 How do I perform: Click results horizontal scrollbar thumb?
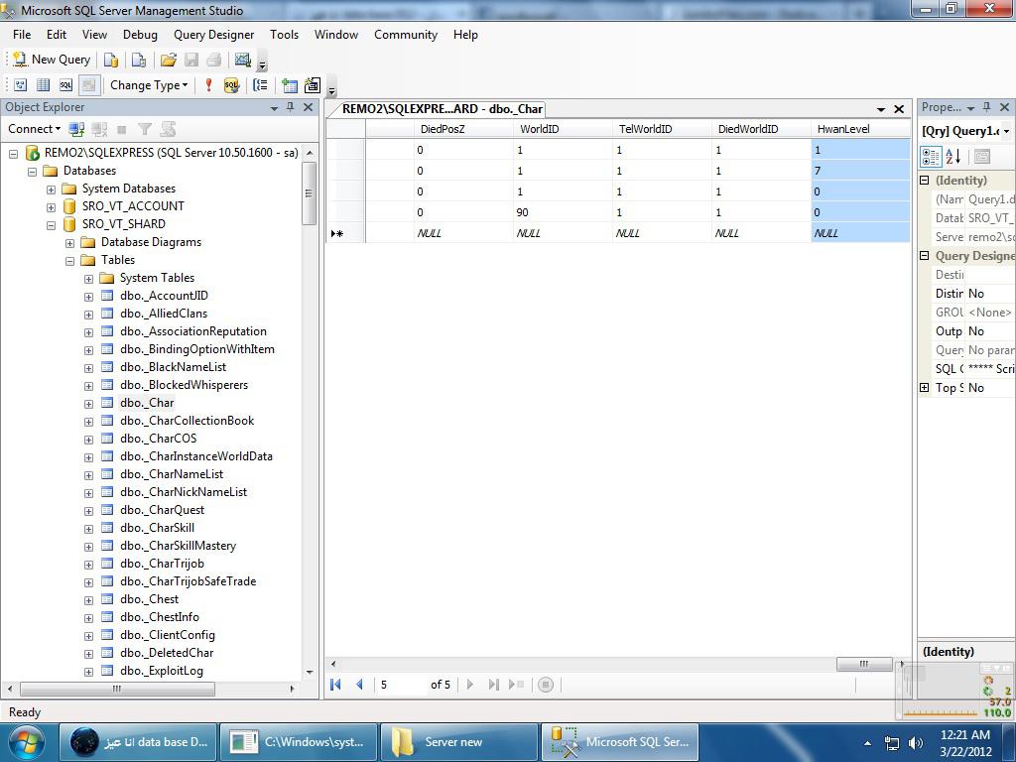(x=864, y=664)
